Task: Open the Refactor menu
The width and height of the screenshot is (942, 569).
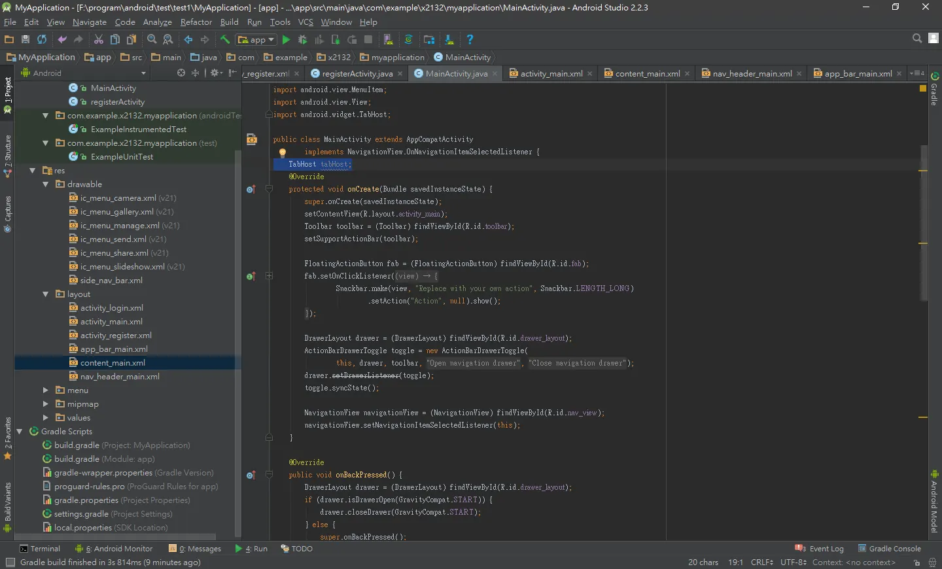Action: pyautogui.click(x=196, y=22)
